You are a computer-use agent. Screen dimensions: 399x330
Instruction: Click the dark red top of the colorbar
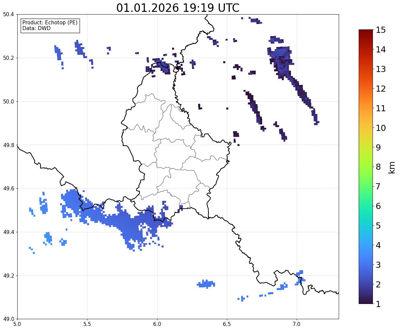point(366,33)
